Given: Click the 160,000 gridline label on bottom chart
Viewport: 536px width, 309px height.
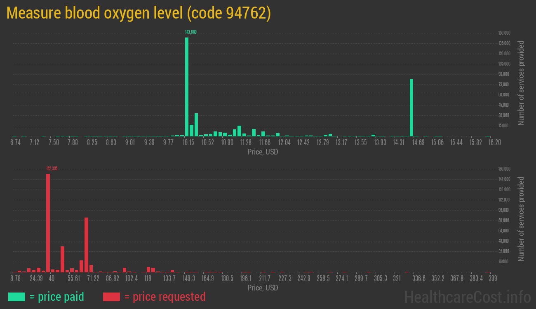Looking at the screenshot, I should pyautogui.click(x=504, y=169).
